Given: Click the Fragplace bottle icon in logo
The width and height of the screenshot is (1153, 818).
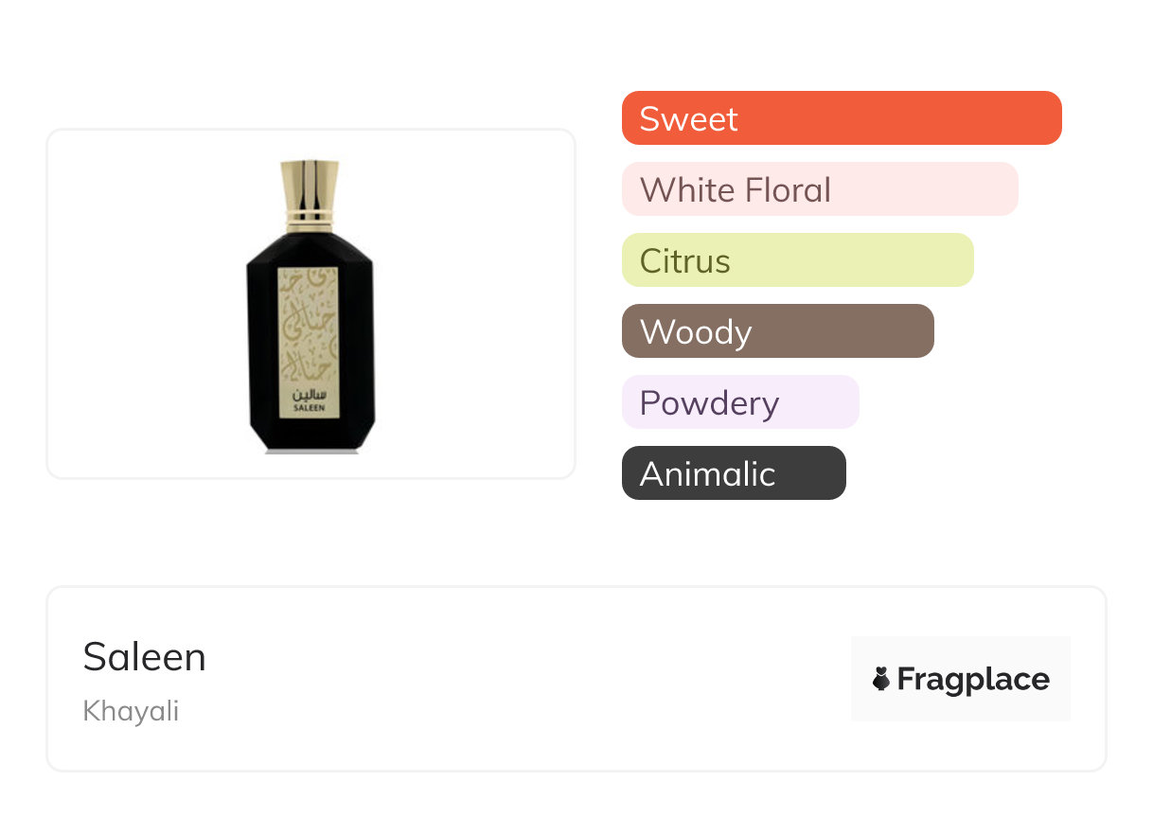Looking at the screenshot, I should [880, 679].
